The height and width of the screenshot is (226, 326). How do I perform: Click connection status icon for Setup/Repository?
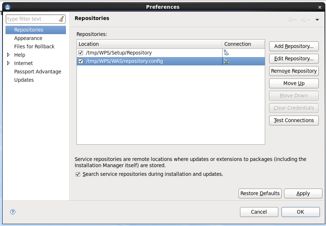226,53
